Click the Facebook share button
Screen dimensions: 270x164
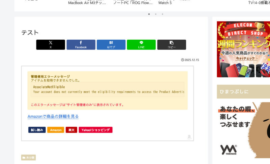point(81,45)
